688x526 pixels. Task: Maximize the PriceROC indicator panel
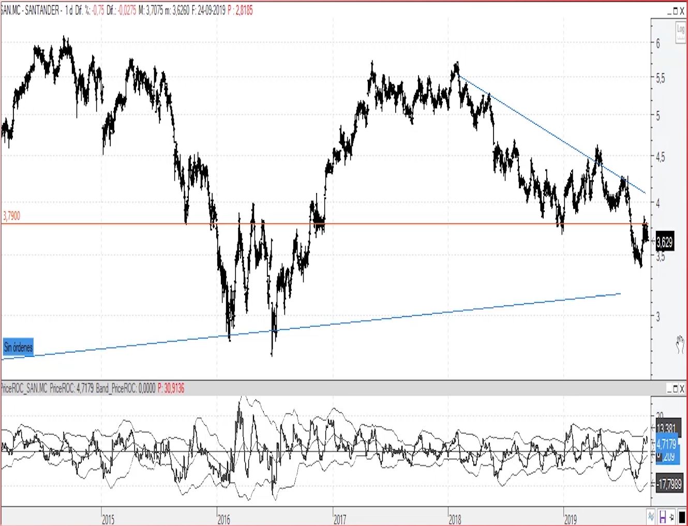point(675,389)
